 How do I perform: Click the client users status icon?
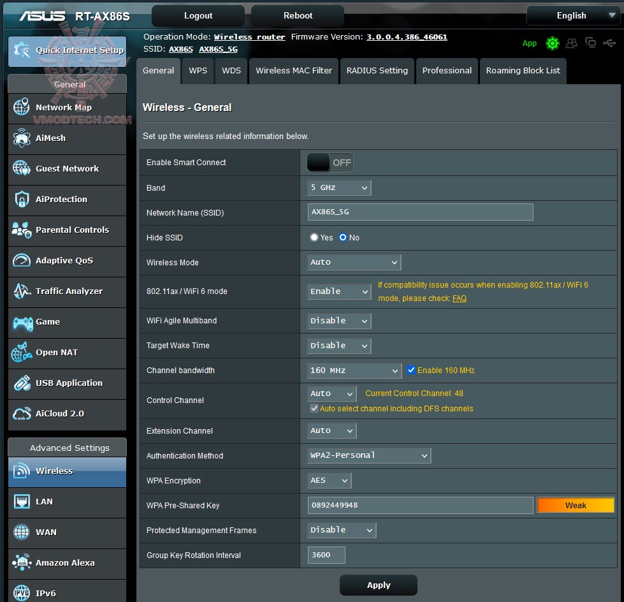click(572, 43)
